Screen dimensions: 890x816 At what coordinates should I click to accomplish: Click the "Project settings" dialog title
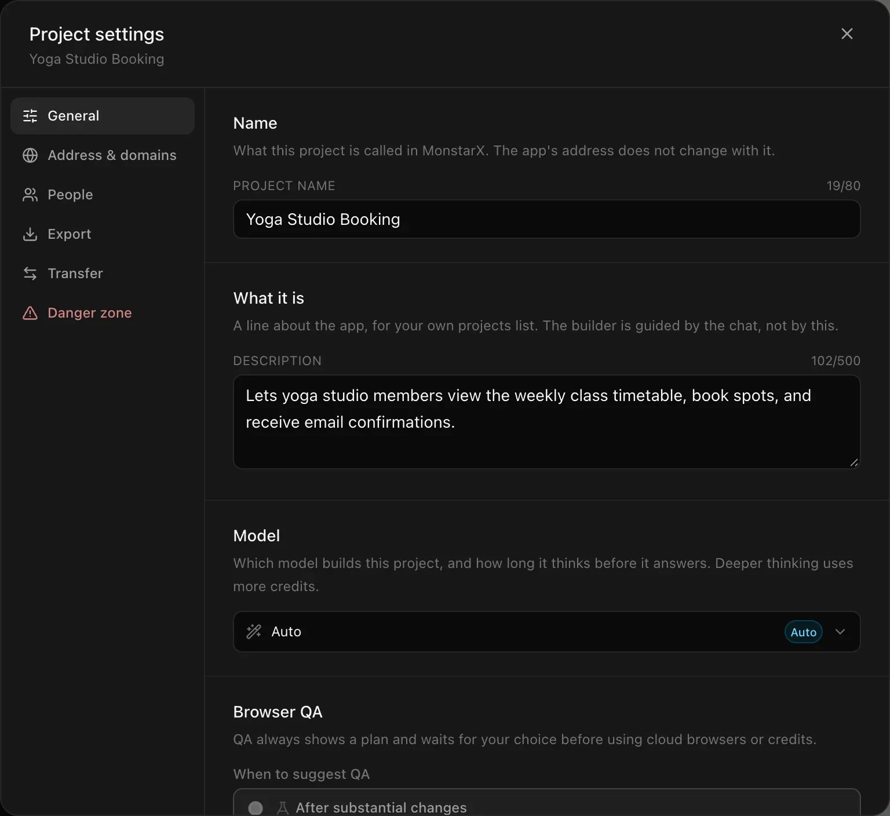click(97, 34)
